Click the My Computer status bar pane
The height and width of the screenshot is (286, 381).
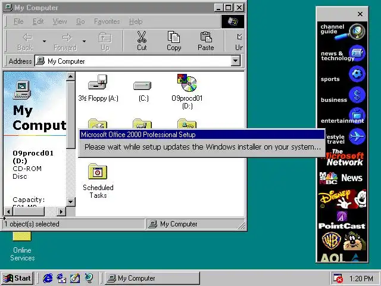(x=195, y=224)
